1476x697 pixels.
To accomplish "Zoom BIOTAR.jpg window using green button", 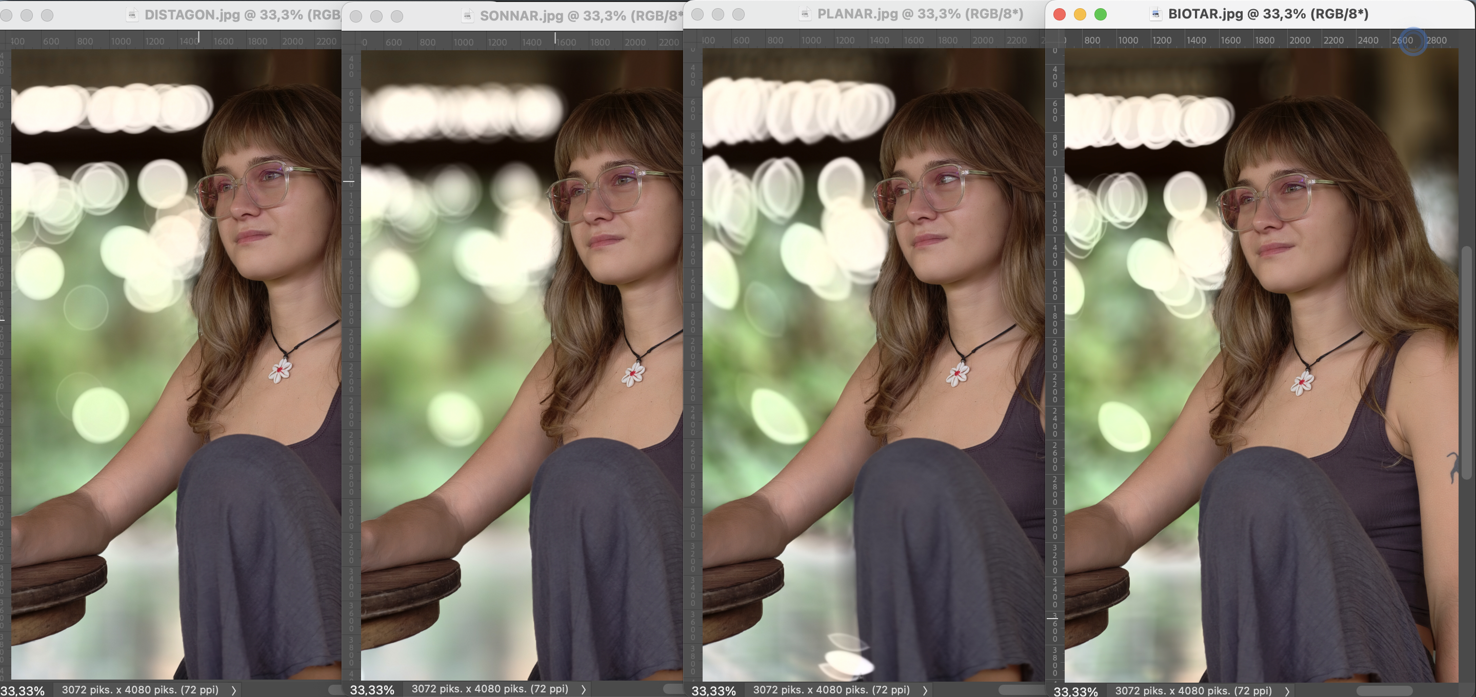I will [x=1101, y=14].
